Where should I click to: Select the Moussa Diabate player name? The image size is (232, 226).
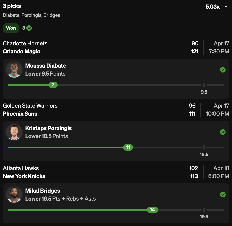[x=46, y=66]
